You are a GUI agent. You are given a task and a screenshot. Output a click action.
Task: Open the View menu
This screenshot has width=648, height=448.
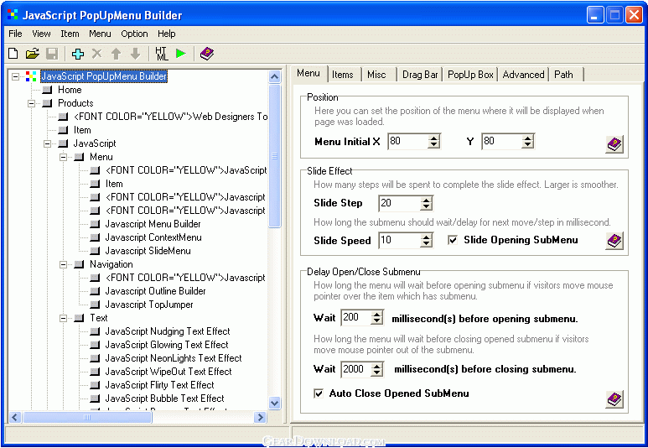[x=41, y=34]
